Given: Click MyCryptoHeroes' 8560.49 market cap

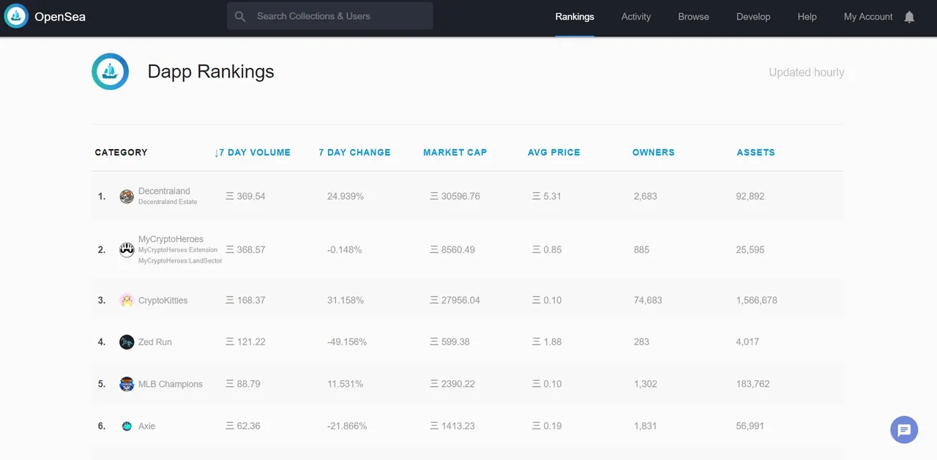Looking at the screenshot, I should 452,249.
